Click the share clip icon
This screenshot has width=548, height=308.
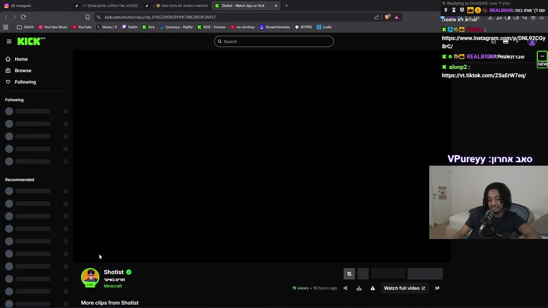345,288
